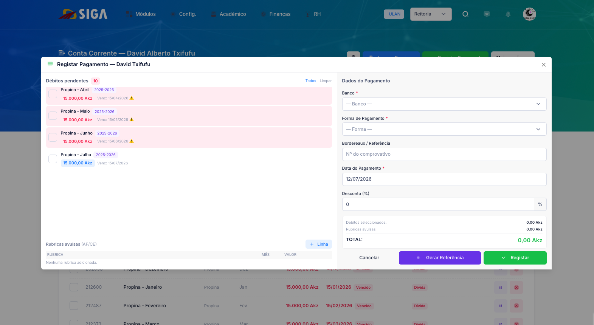Screen dimensions: 594x325
Task: Check the Propina - Junho debit checkbox
Action: tap(53, 137)
